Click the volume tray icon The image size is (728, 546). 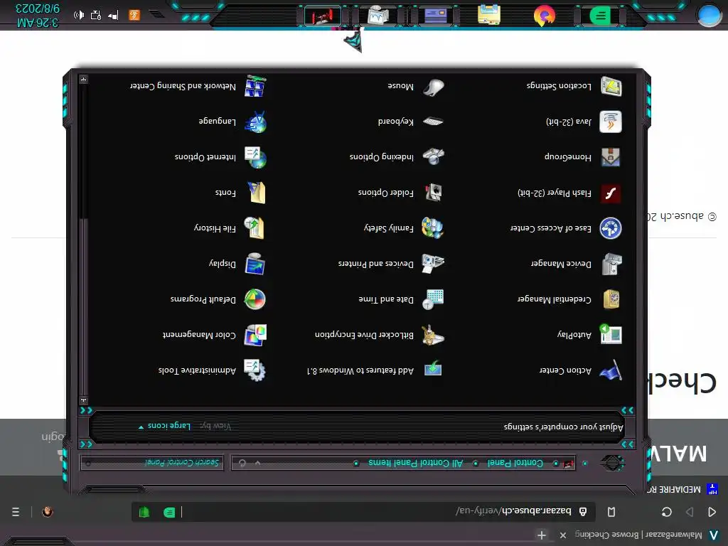[x=79, y=16]
